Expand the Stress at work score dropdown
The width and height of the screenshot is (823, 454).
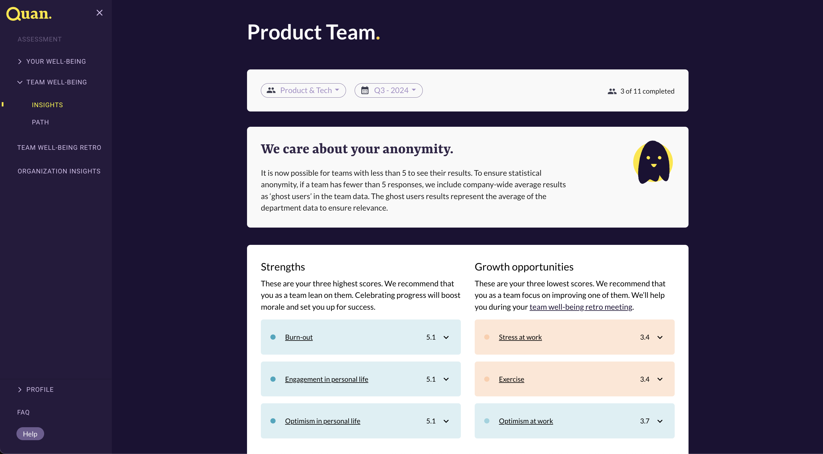coord(661,336)
